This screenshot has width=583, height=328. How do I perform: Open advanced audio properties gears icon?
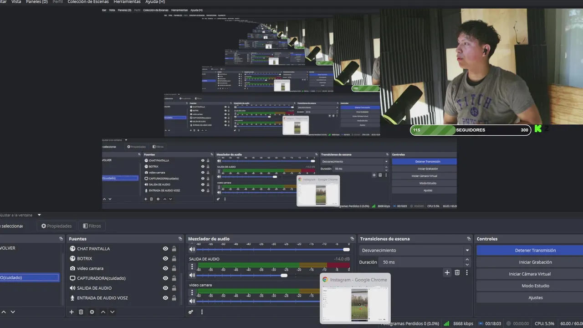coord(191,312)
